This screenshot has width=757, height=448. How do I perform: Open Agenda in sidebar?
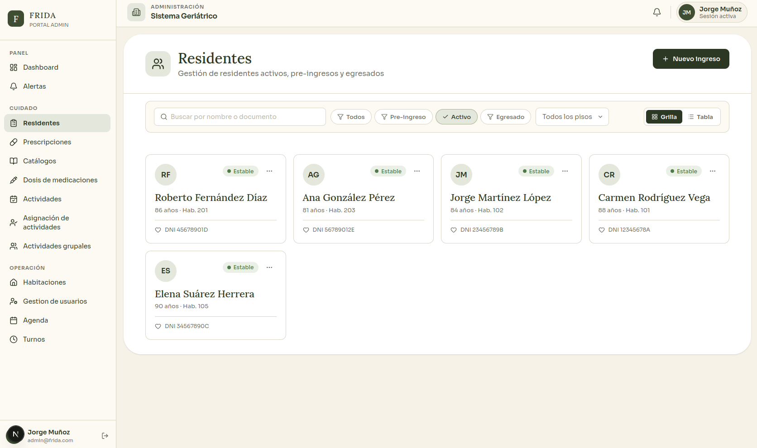(x=57, y=320)
